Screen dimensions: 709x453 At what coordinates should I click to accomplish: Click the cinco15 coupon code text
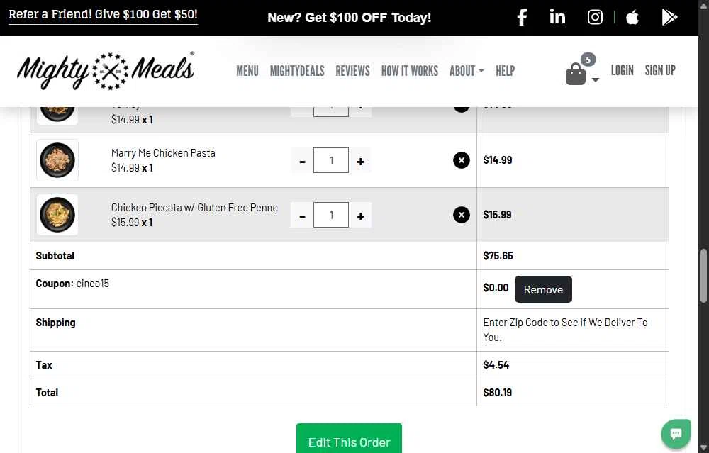click(93, 284)
